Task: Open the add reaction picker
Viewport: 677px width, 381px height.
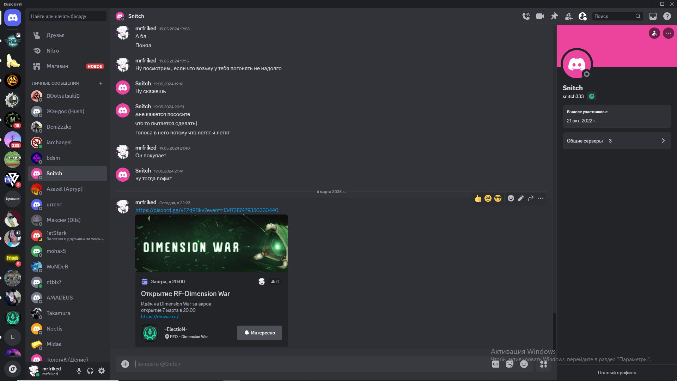Action: [x=511, y=198]
